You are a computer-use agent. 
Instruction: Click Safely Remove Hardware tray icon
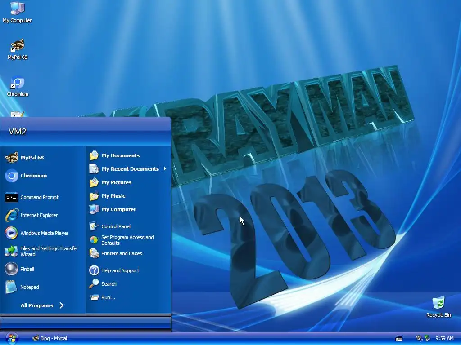[427, 338]
